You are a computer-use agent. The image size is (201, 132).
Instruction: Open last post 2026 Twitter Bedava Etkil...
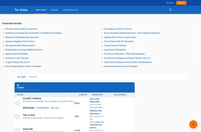pos(95,100)
